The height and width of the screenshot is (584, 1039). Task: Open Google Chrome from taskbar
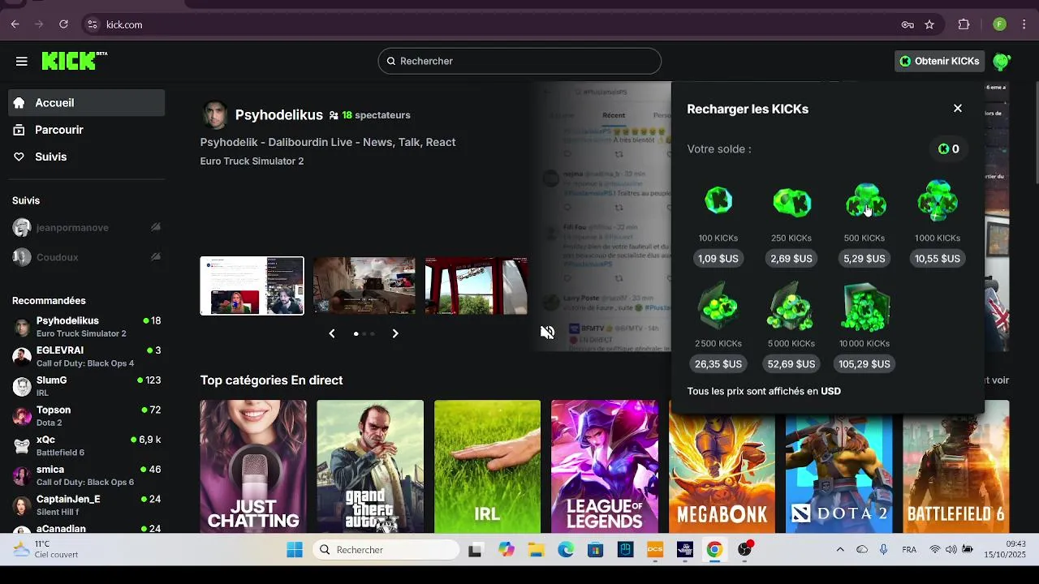[x=714, y=550]
